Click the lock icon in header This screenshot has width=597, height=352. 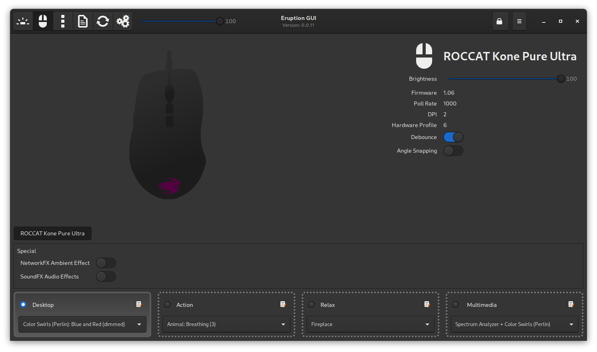pyautogui.click(x=500, y=21)
